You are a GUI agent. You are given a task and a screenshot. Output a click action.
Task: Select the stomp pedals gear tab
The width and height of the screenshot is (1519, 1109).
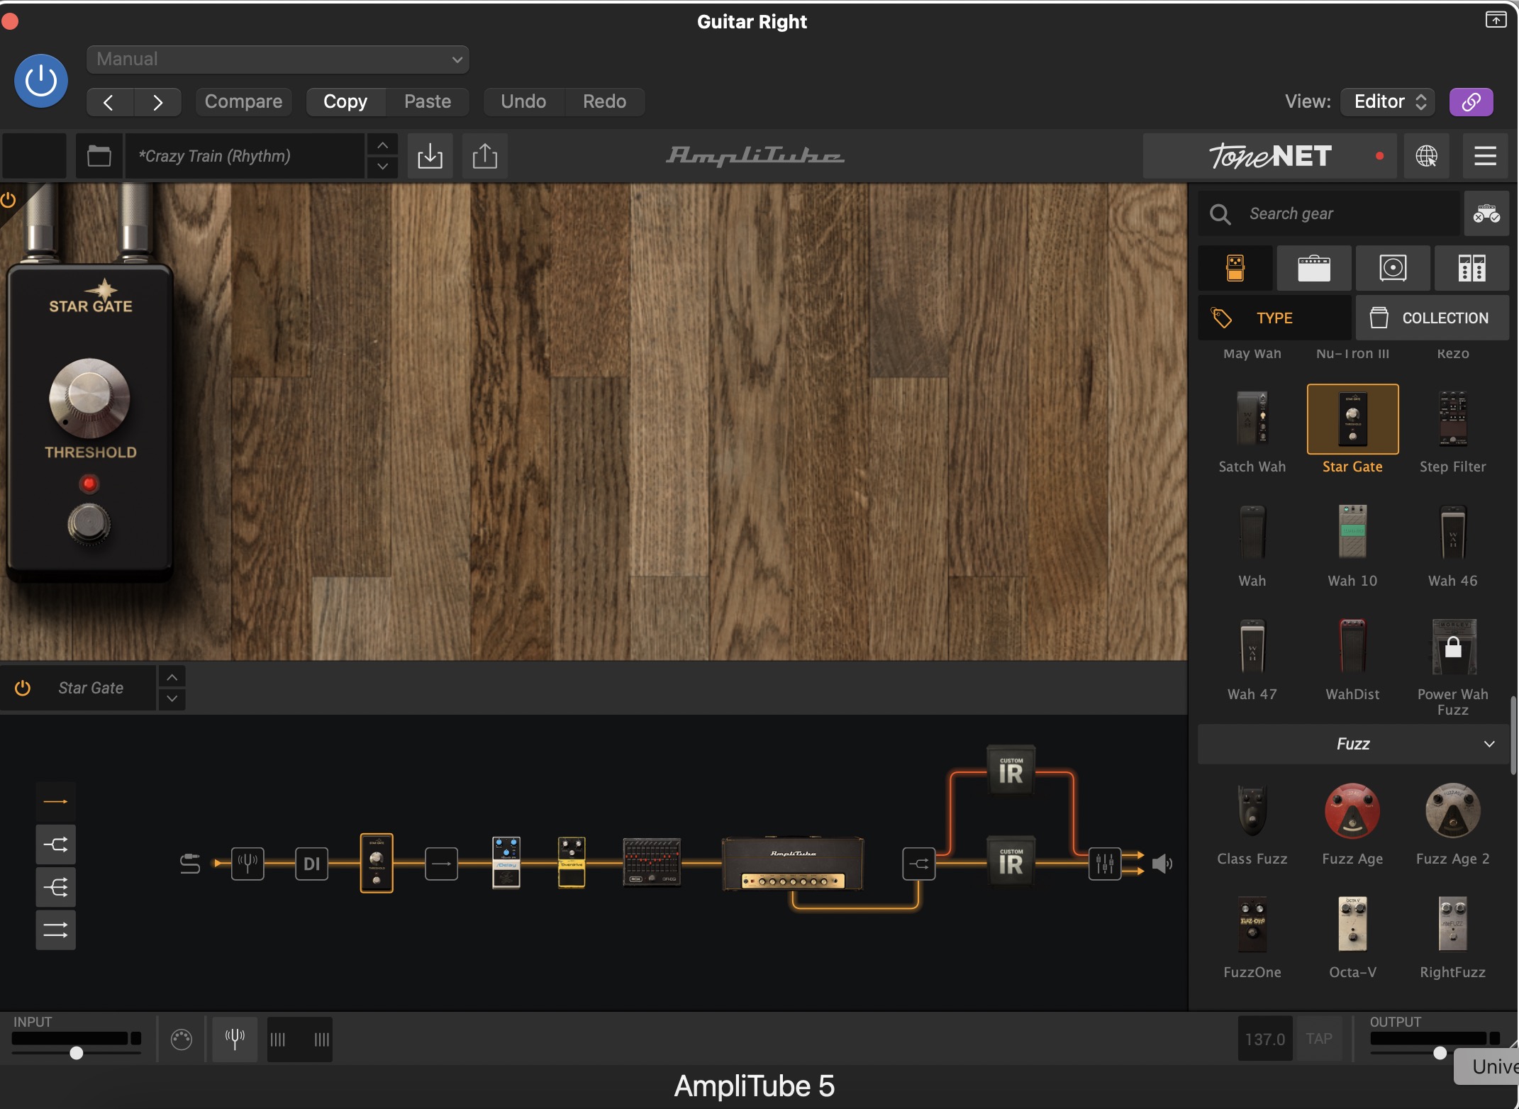pyautogui.click(x=1235, y=268)
